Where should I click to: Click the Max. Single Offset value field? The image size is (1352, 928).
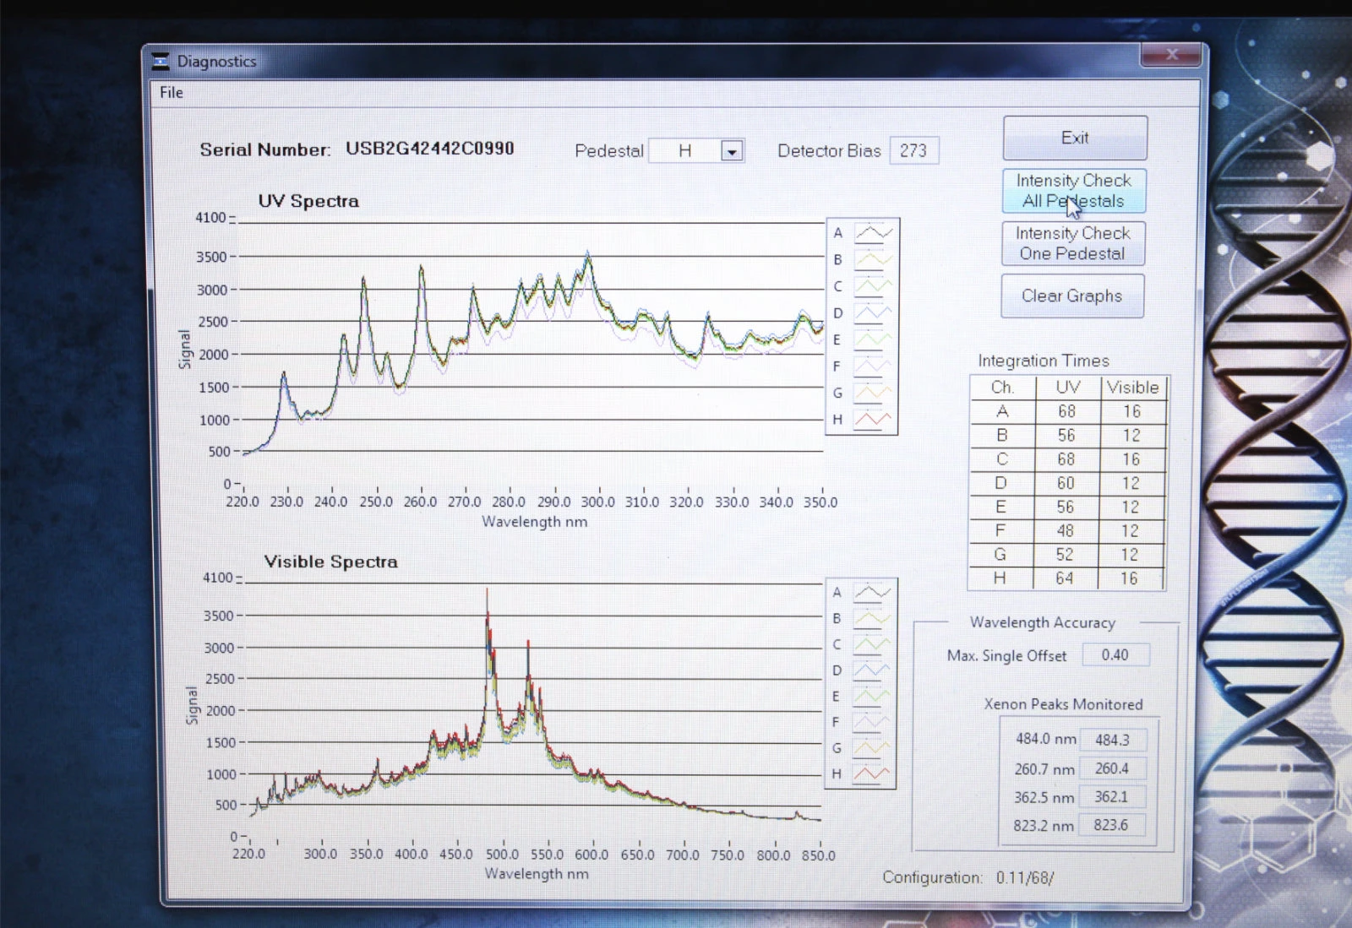[1115, 655]
